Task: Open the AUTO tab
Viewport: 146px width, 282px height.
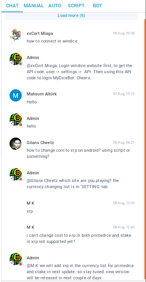Action: [55, 6]
